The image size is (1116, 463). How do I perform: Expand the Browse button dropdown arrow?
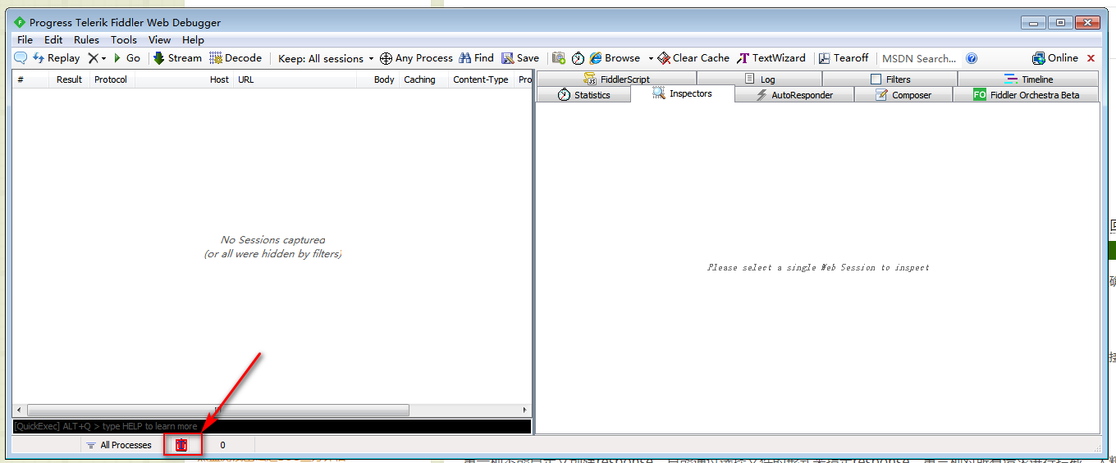pos(651,58)
